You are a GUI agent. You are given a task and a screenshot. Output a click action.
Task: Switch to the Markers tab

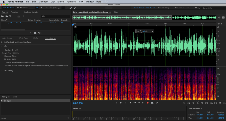click(36, 38)
